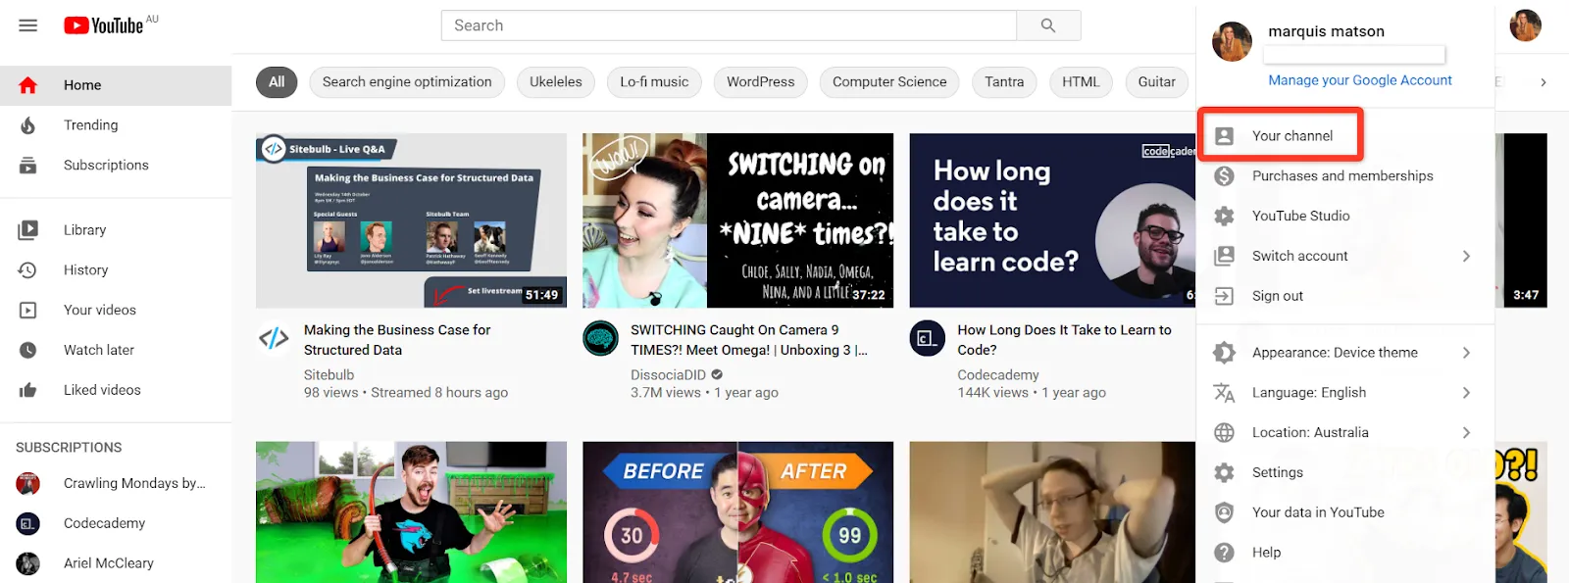
Task: Open BEFORE AFTER speed video thumbnail
Action: [737, 511]
